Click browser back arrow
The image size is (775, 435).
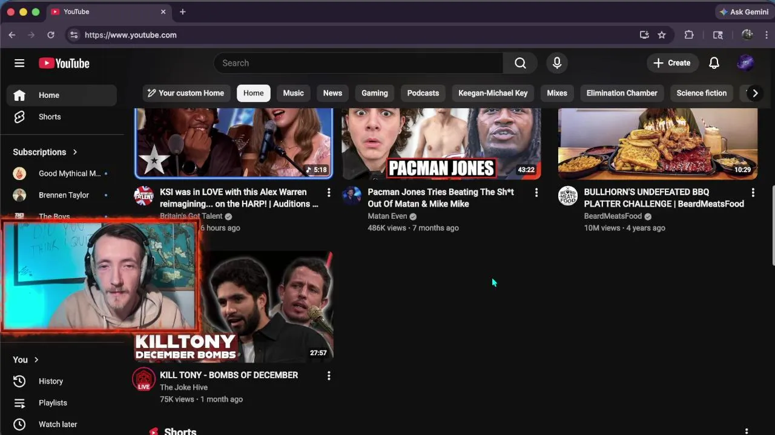point(12,35)
